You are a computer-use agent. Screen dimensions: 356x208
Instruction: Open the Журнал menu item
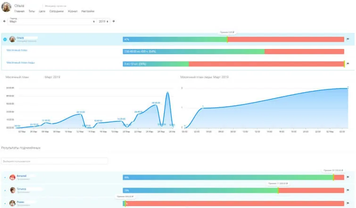coord(73,11)
